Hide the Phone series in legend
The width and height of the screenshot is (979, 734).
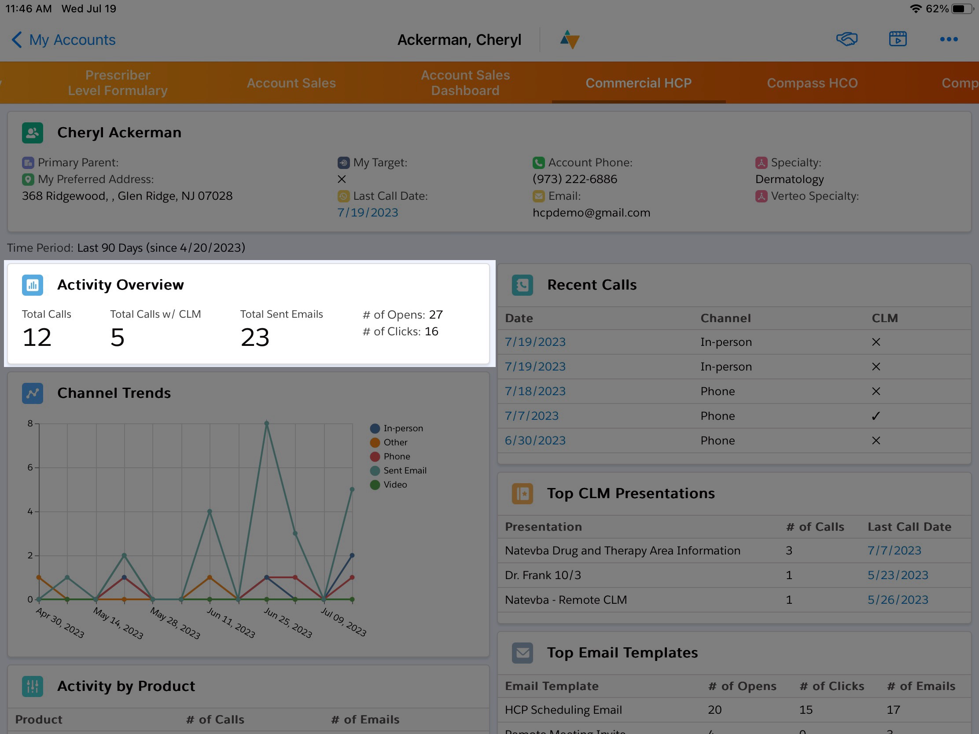(x=397, y=456)
